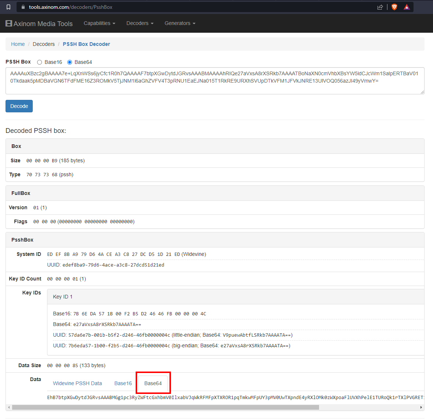The image size is (433, 420).
Task: Open the Generators dropdown menu
Action: coord(180,23)
